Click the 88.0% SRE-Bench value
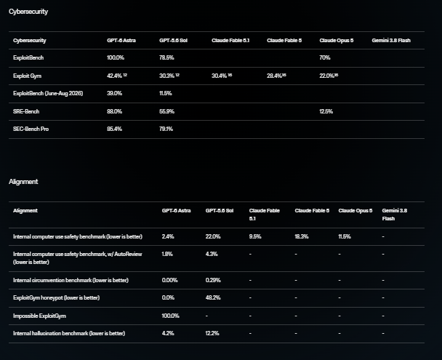 tap(114, 111)
